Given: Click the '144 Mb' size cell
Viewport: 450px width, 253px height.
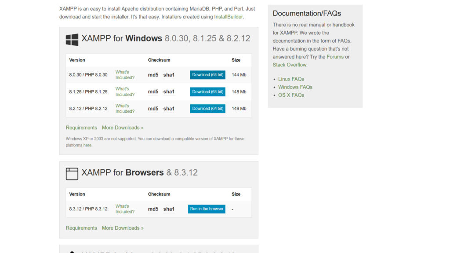Looking at the screenshot, I should [239, 75].
